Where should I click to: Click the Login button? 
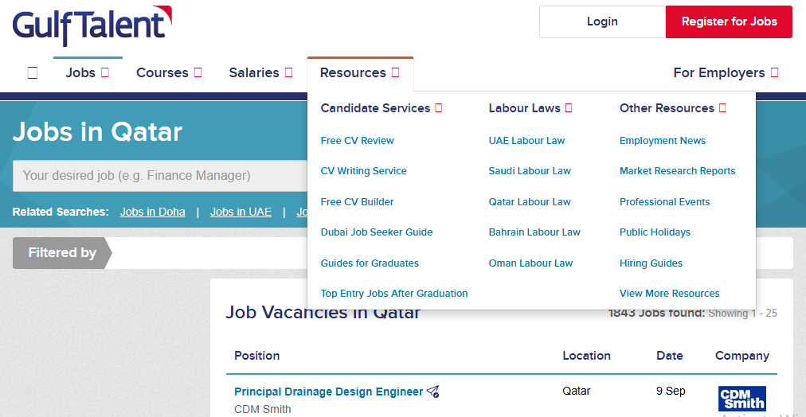602,21
